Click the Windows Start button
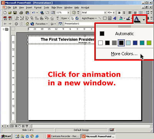Image resolution: width=154 pixels, height=139 pixels. [x=6, y=136]
